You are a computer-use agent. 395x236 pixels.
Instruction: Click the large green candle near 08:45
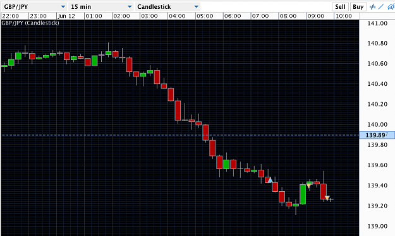click(303, 194)
